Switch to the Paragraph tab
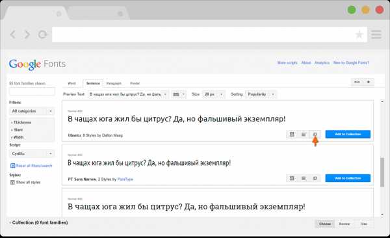 (114, 83)
